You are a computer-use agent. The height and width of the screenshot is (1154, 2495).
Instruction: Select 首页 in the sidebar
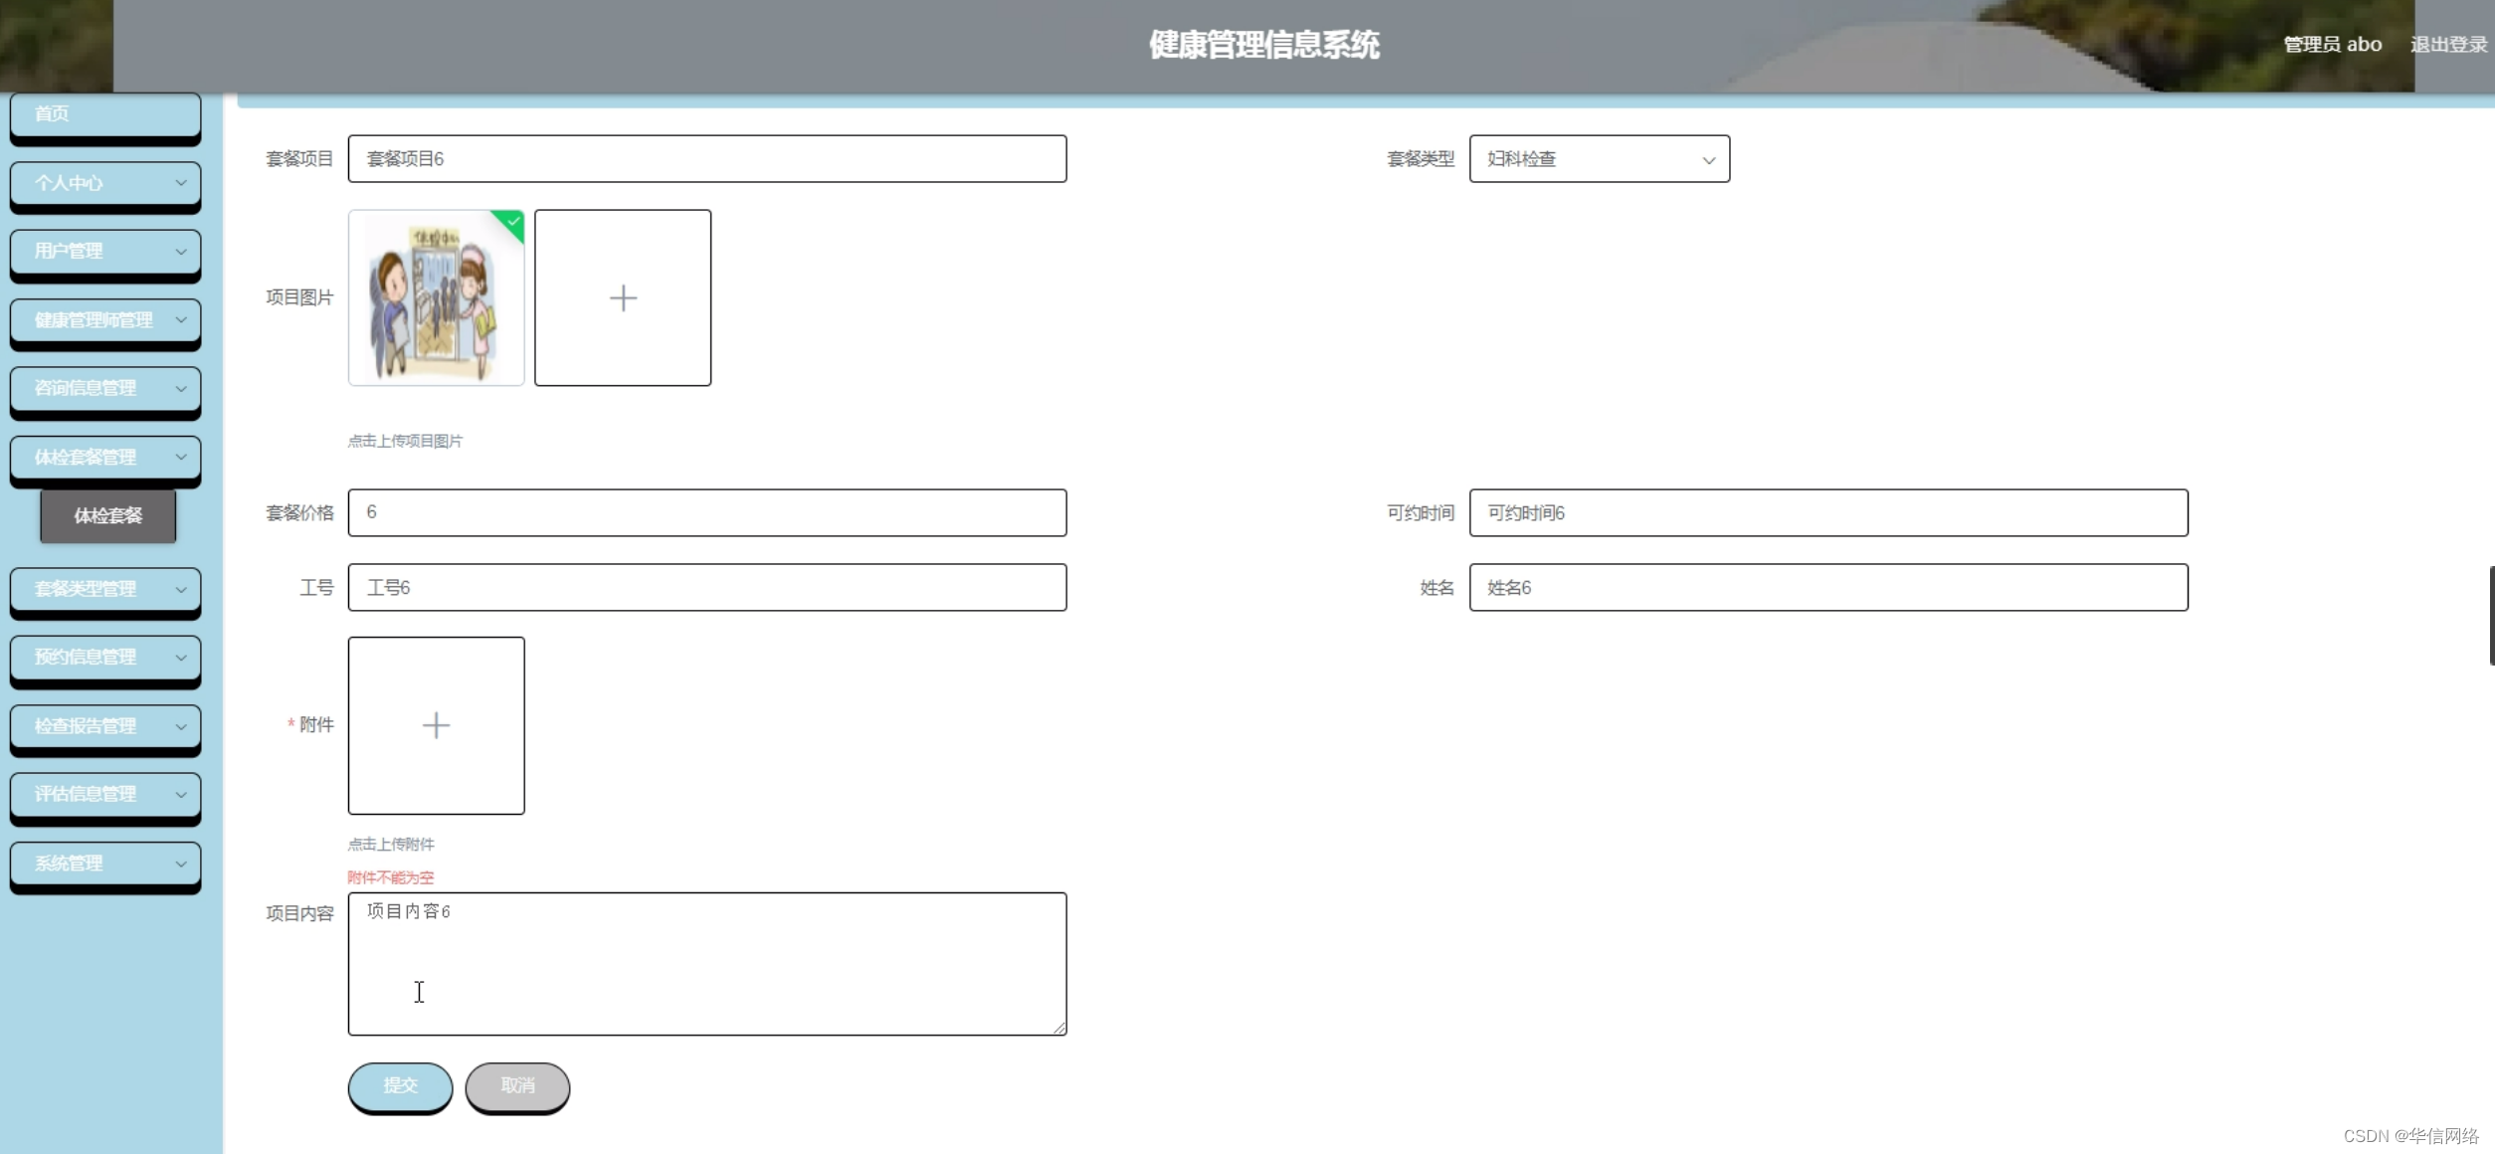105,113
